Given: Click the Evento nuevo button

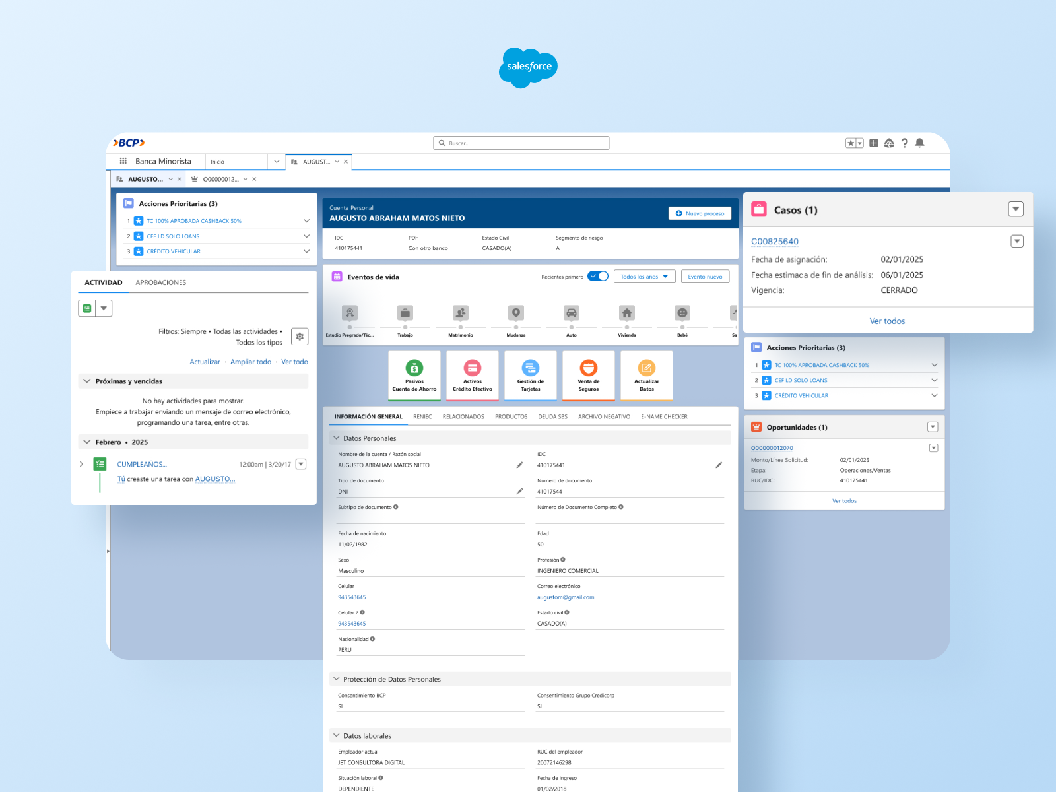Looking at the screenshot, I should [705, 277].
